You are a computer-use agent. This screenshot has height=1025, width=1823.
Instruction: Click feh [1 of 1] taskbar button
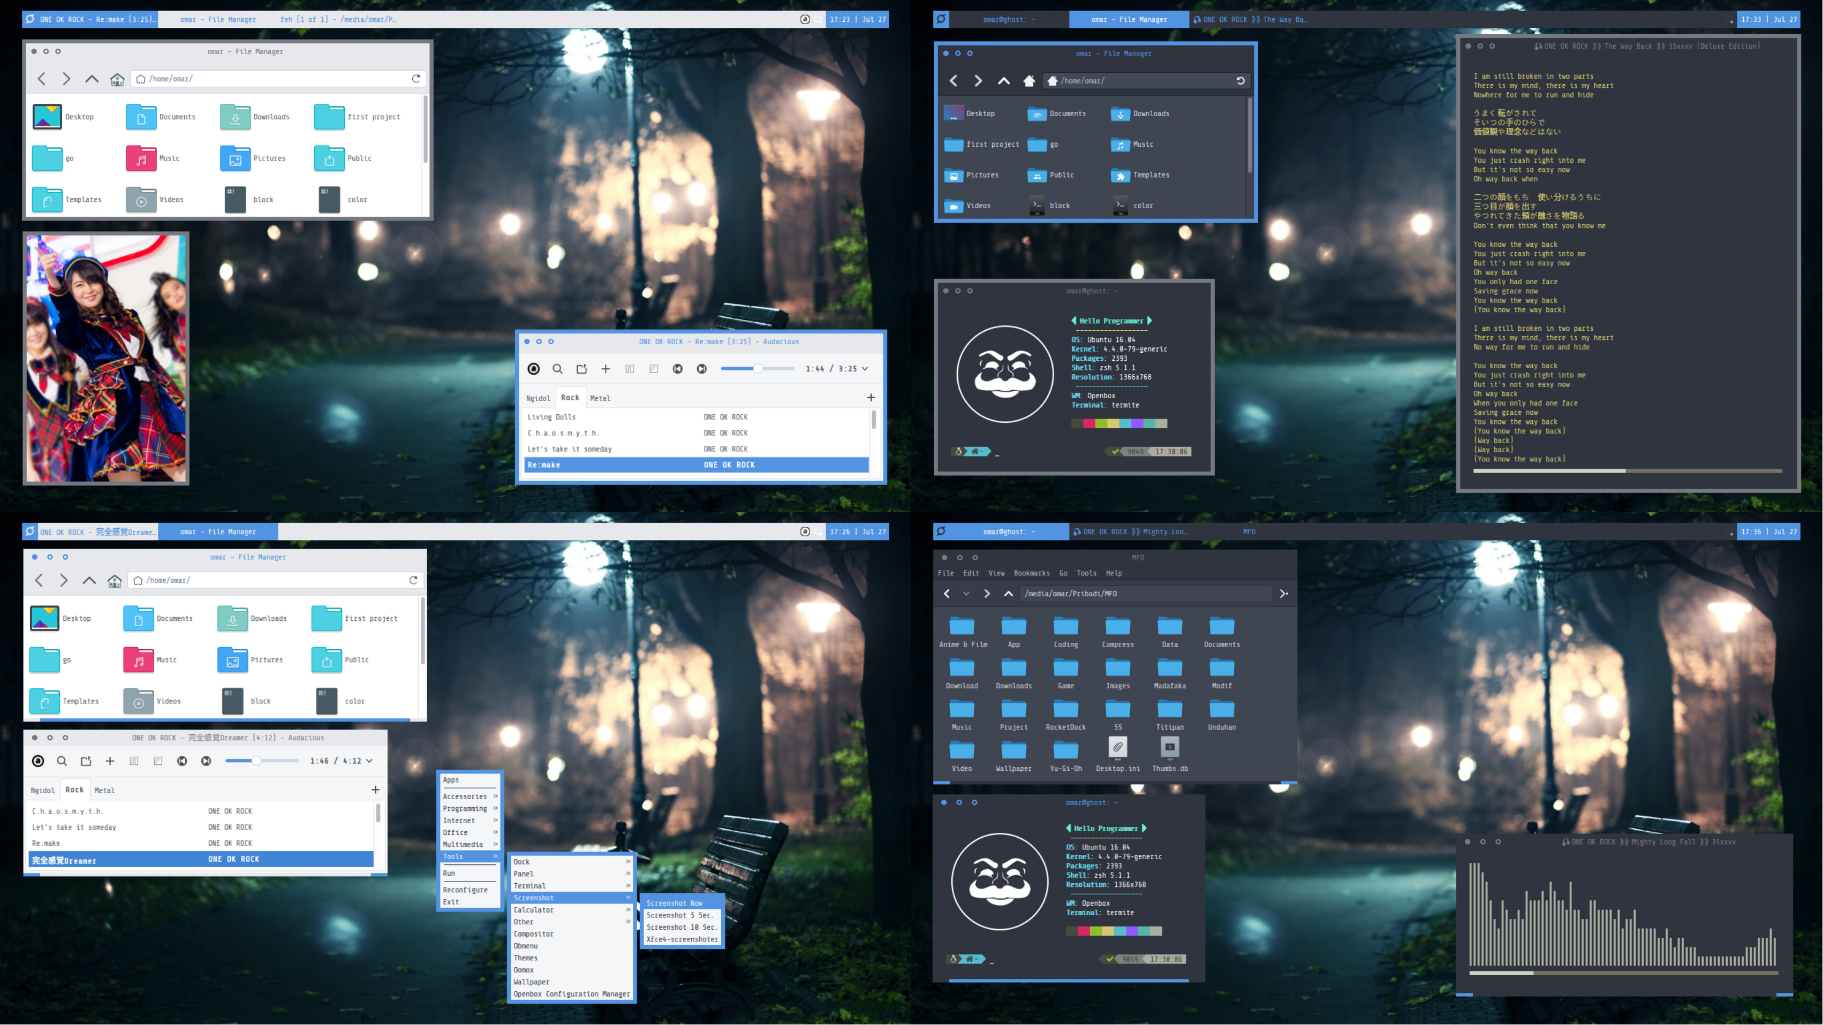(x=338, y=19)
